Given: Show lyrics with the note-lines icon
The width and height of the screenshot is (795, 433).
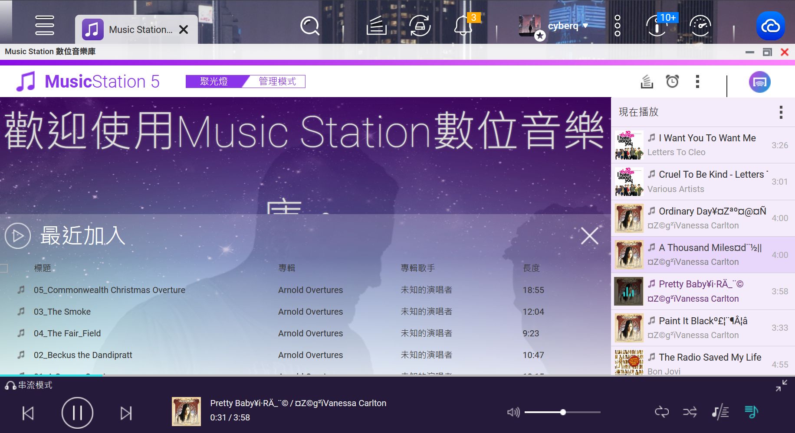Looking at the screenshot, I should click(720, 412).
